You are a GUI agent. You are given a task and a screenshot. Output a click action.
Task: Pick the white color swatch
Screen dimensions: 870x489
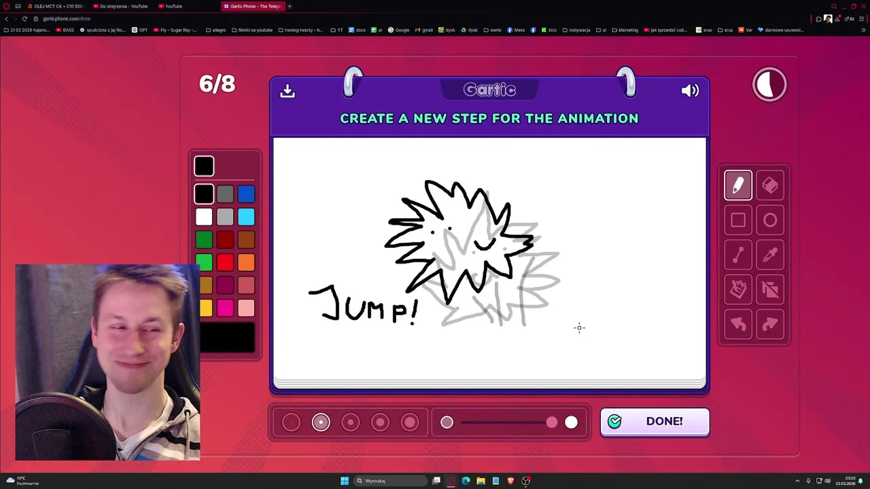tap(204, 217)
